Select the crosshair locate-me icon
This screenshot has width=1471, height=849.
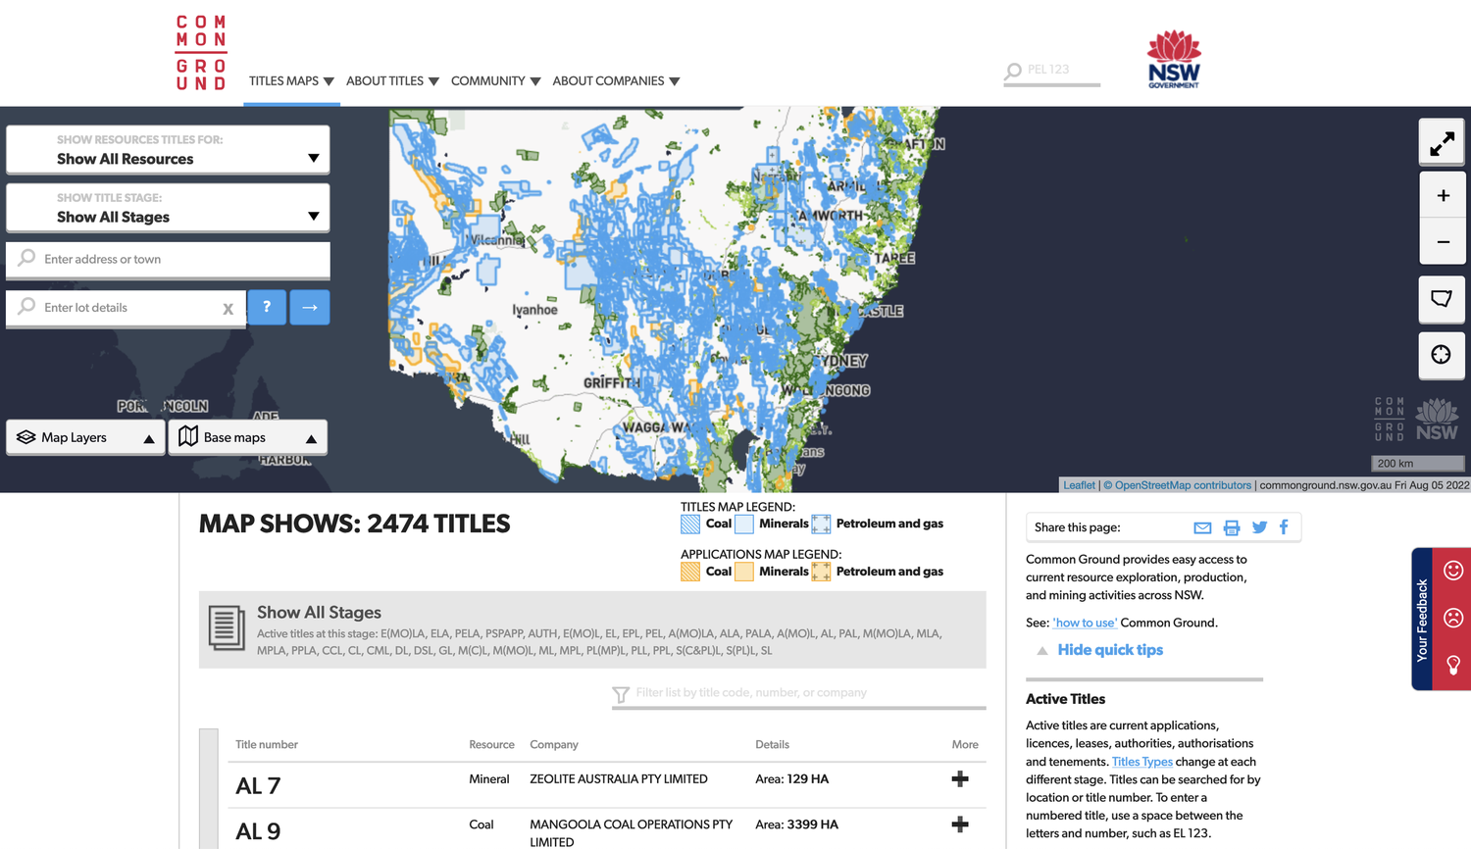tap(1442, 356)
